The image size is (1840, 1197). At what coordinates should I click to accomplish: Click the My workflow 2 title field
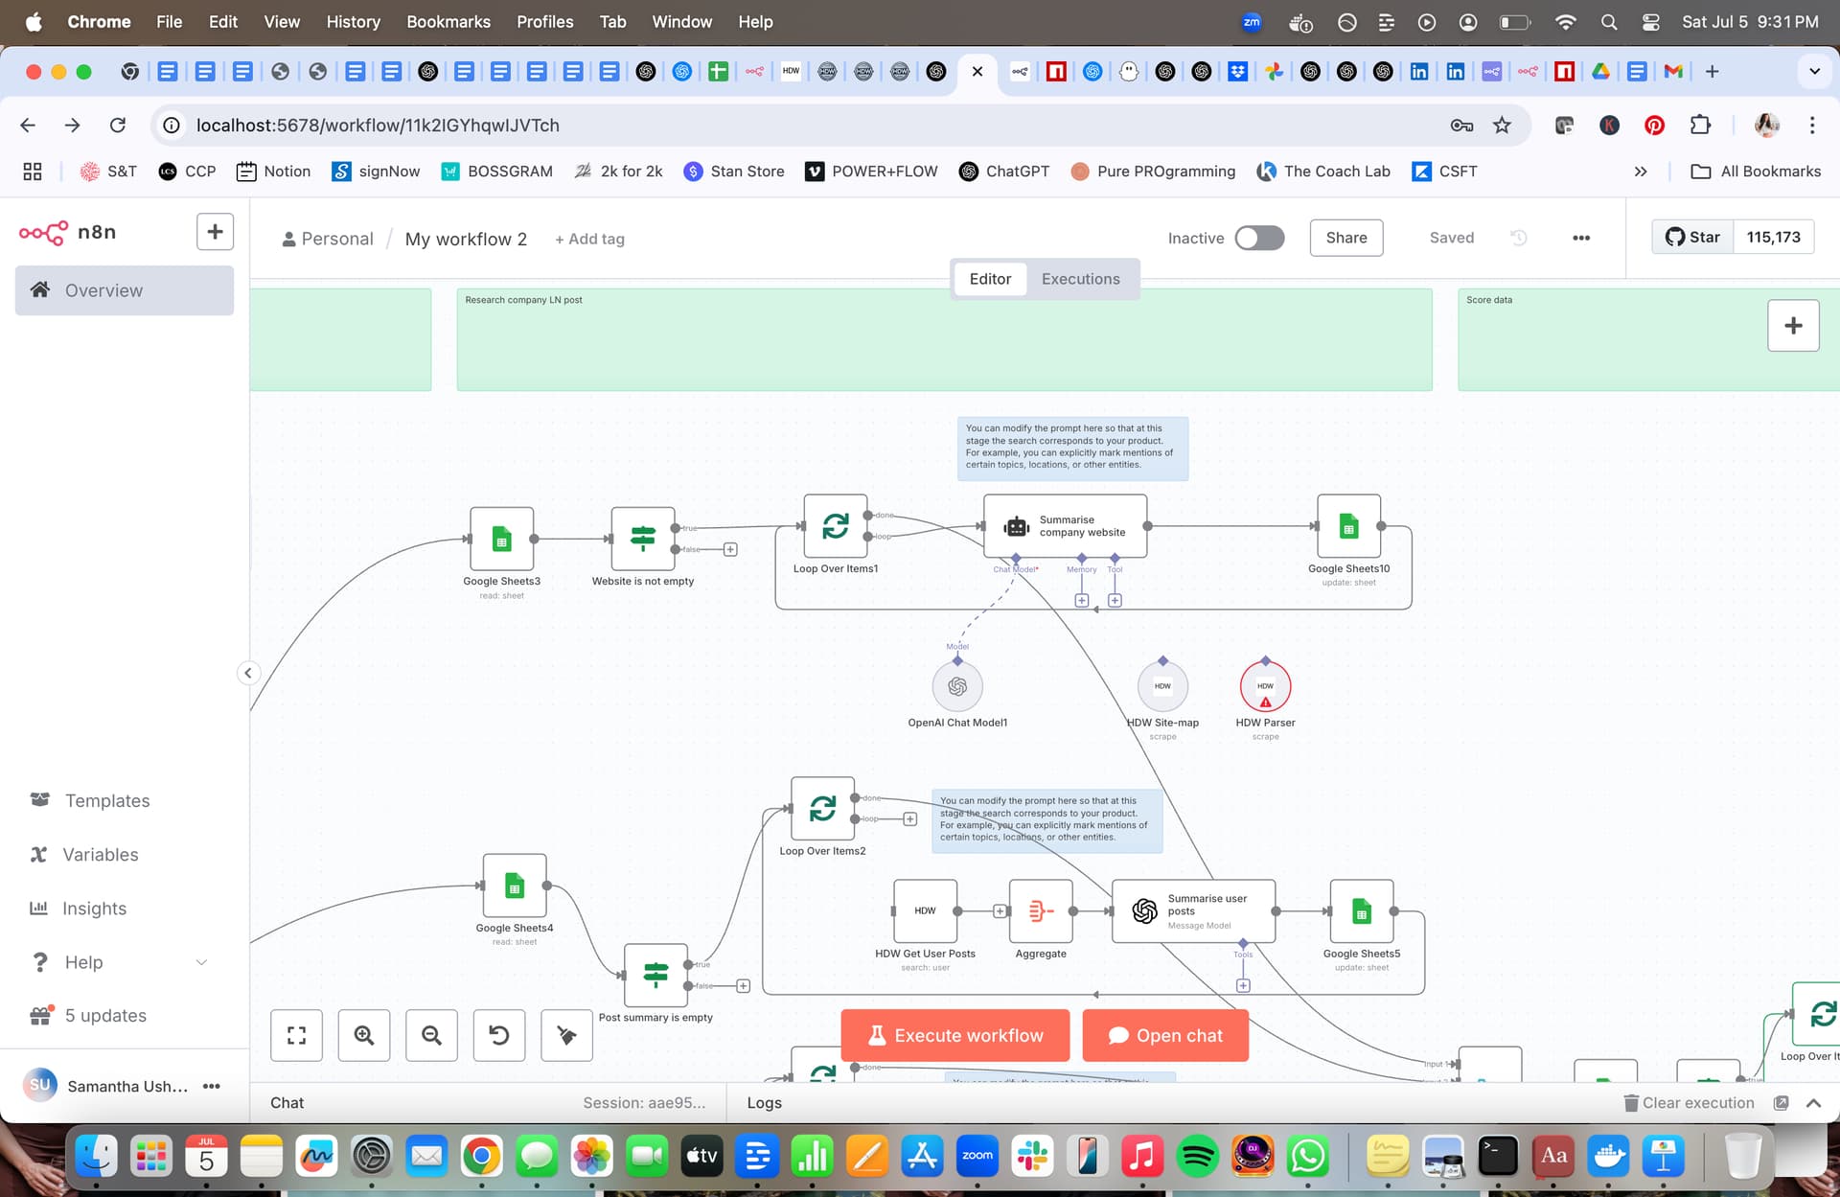(466, 239)
